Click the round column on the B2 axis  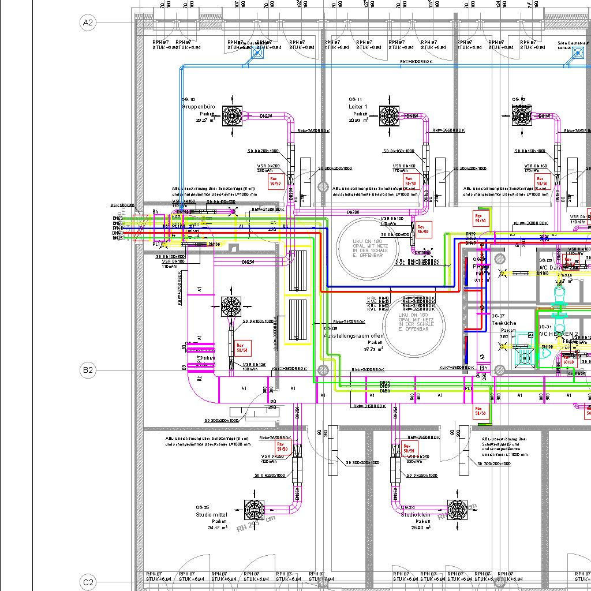click(x=323, y=369)
